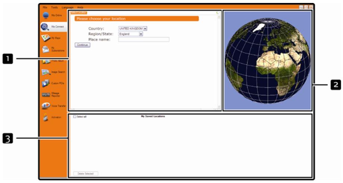Minimize the application window

click(x=301, y=7)
